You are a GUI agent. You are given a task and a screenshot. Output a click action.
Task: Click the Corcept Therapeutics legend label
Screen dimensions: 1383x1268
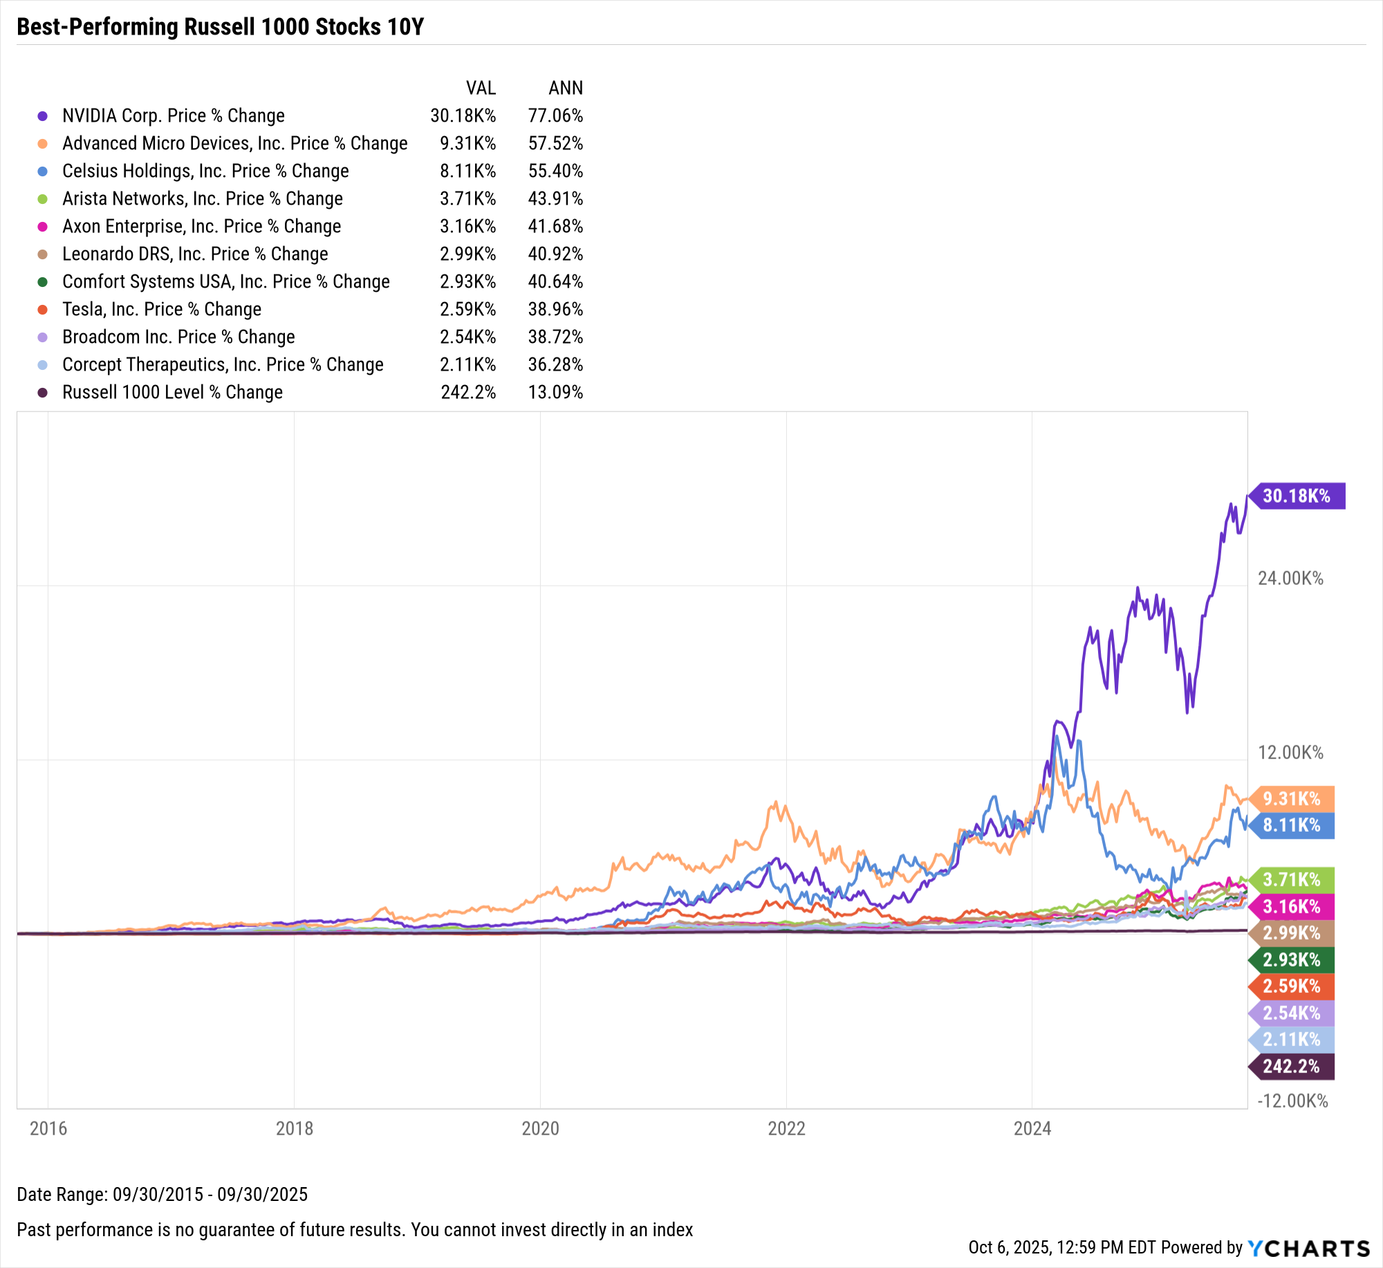pyautogui.click(x=223, y=364)
